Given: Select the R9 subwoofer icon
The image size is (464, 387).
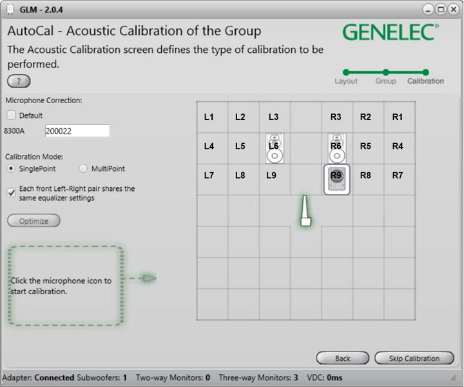Looking at the screenshot, I should (x=337, y=180).
